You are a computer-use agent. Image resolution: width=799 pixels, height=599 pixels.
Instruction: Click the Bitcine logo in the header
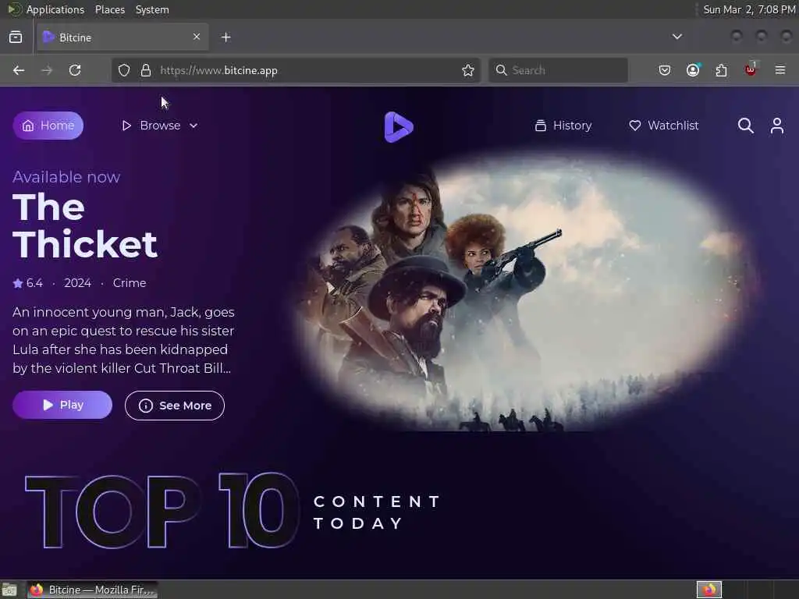click(x=399, y=127)
